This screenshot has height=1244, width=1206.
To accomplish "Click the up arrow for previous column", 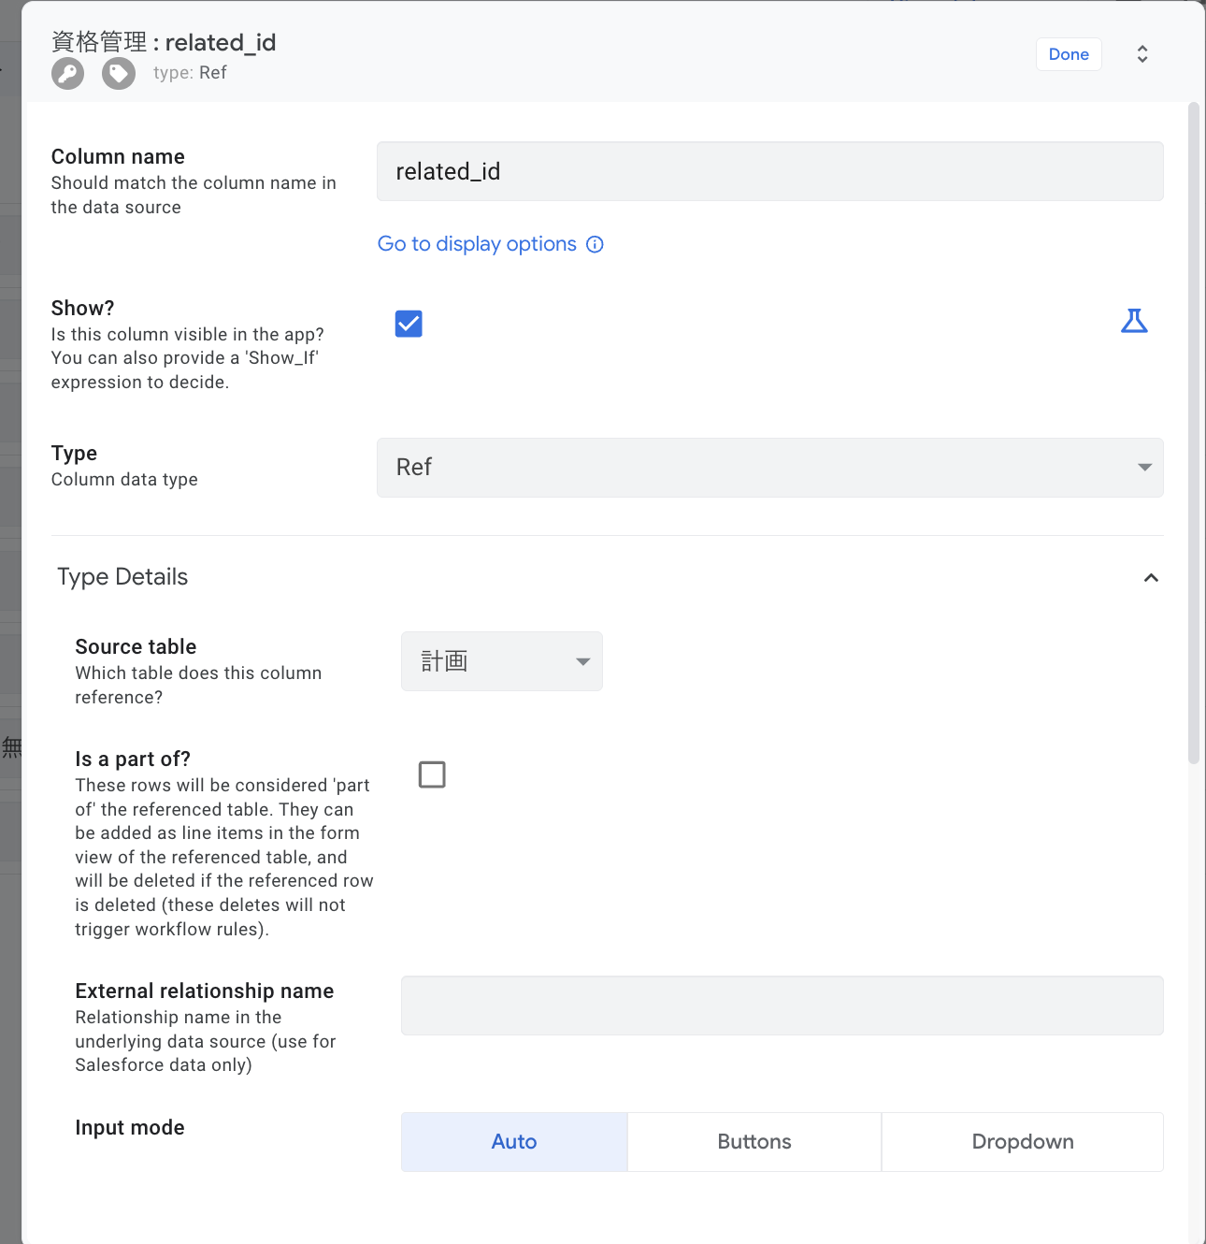I will tap(1142, 48).
